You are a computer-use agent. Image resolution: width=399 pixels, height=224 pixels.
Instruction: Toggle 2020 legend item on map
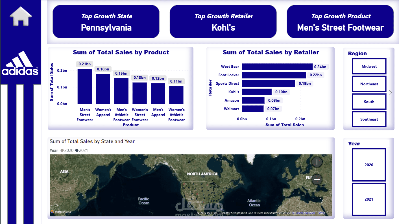pyautogui.click(x=67, y=150)
